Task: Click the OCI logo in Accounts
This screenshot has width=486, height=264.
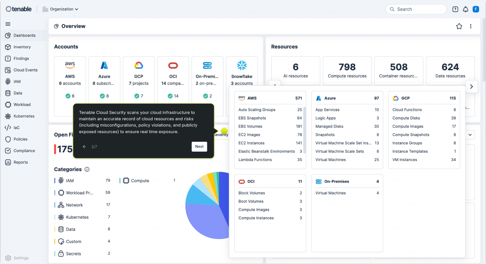Action: coord(173,66)
